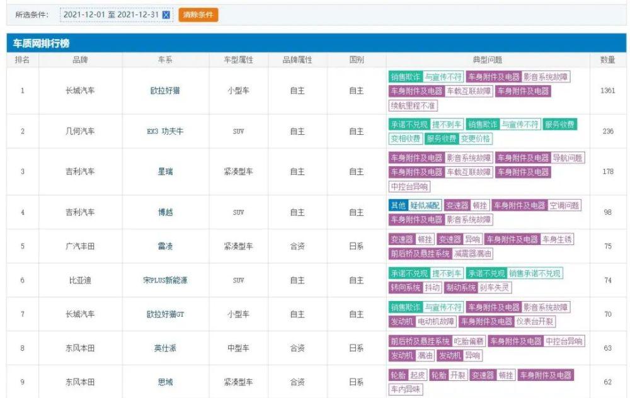Click 吉利汽车 brand in the 星瑞 row
Viewport: 630px width, 398px height.
80,172
